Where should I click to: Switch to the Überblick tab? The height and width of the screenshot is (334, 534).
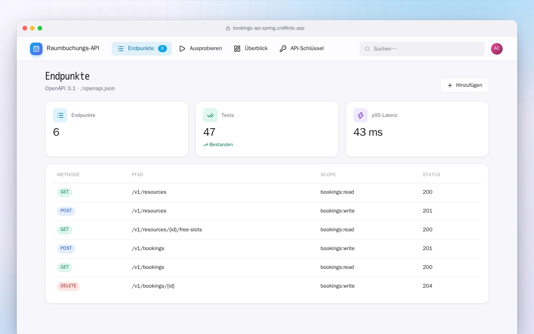tap(251, 48)
